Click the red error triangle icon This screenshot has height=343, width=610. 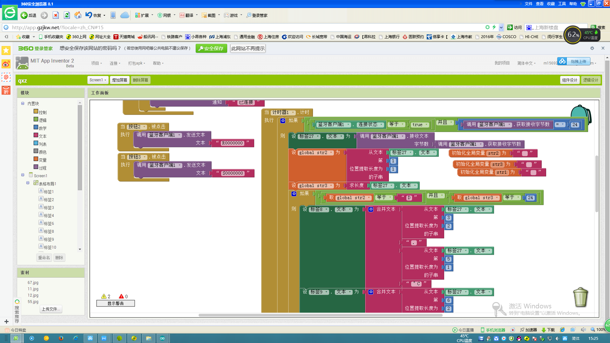coord(121,296)
